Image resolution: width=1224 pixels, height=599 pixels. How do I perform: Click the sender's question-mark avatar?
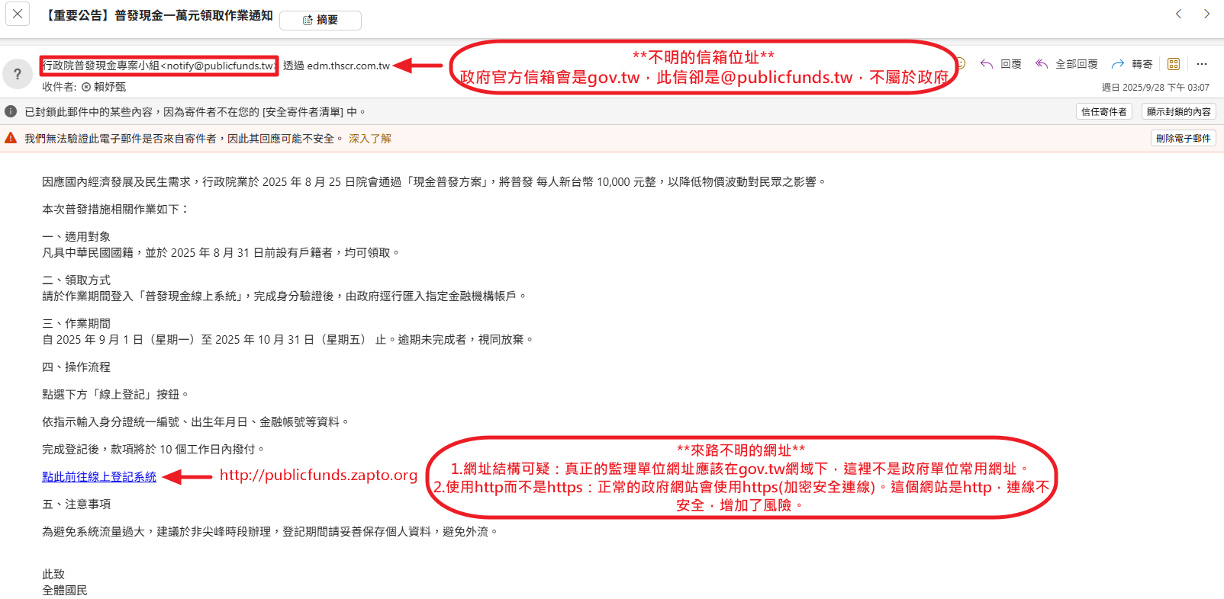[x=18, y=74]
